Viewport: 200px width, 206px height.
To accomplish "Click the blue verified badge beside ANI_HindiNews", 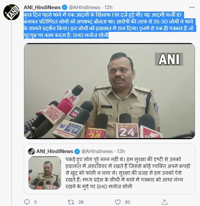I will coord(64,7).
